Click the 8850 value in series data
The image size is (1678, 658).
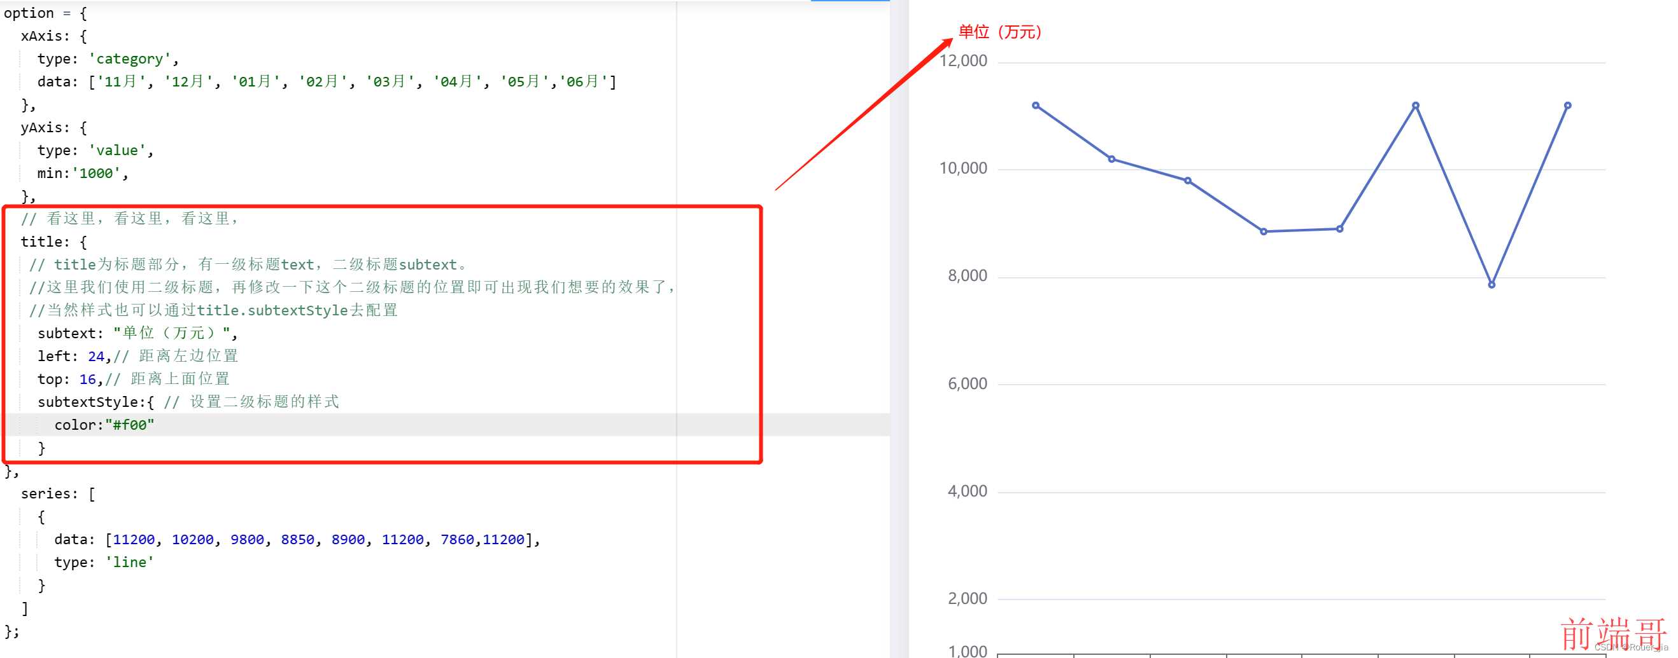coord(298,540)
